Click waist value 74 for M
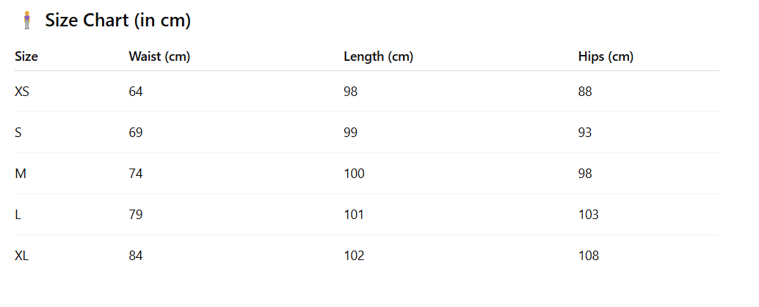The height and width of the screenshot is (307, 759). pos(136,174)
